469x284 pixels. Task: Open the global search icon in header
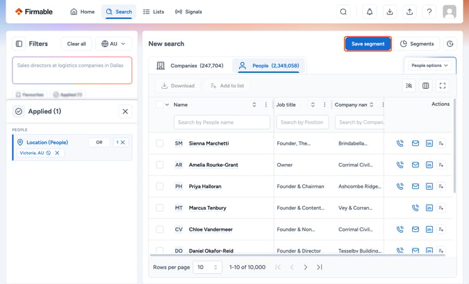pyautogui.click(x=344, y=12)
